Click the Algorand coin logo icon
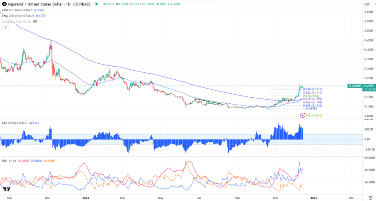The image size is (376, 201). coord(4,4)
